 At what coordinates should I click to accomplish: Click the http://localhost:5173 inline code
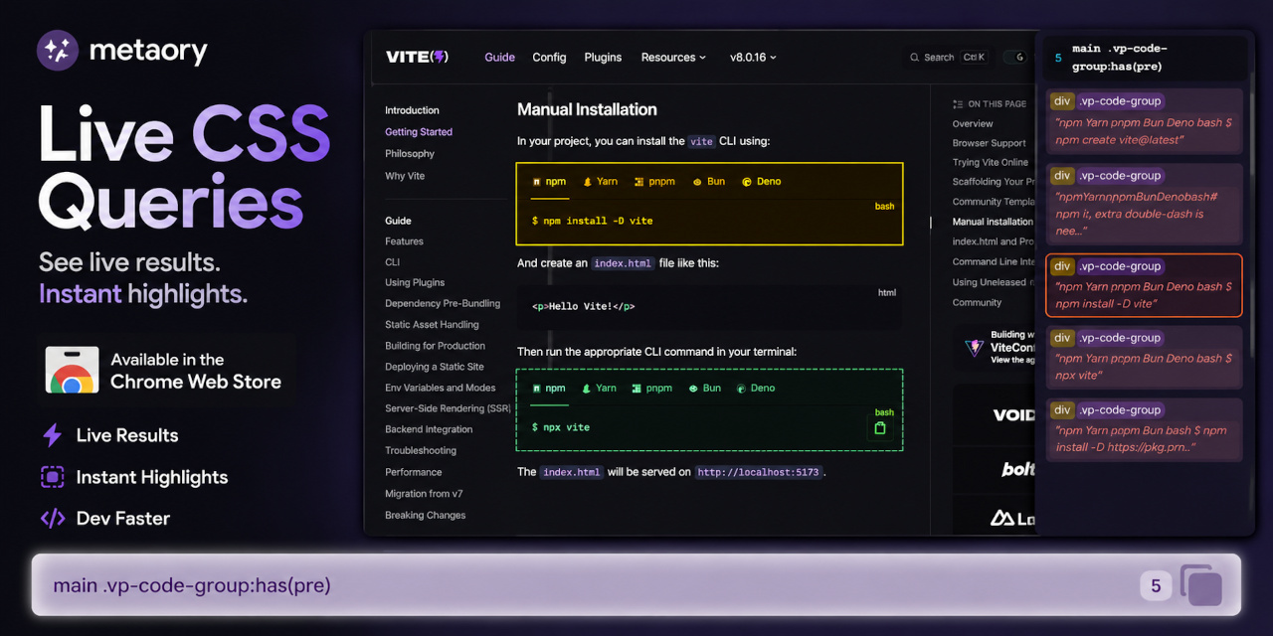tap(759, 472)
